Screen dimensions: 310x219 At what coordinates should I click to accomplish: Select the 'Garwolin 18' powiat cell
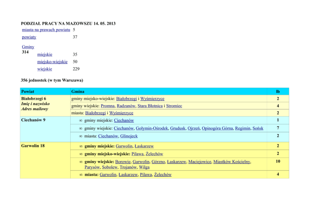pyautogui.click(x=35, y=146)
